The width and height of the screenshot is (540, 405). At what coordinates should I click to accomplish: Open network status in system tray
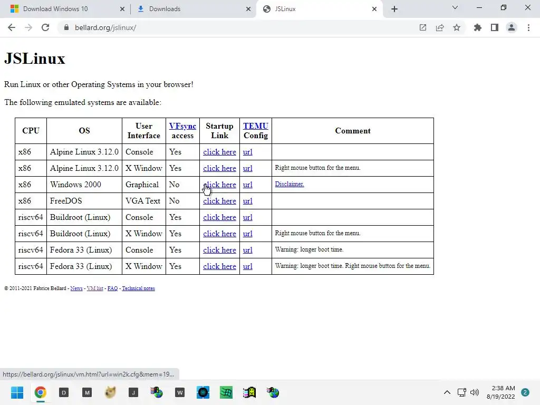pos(462,392)
